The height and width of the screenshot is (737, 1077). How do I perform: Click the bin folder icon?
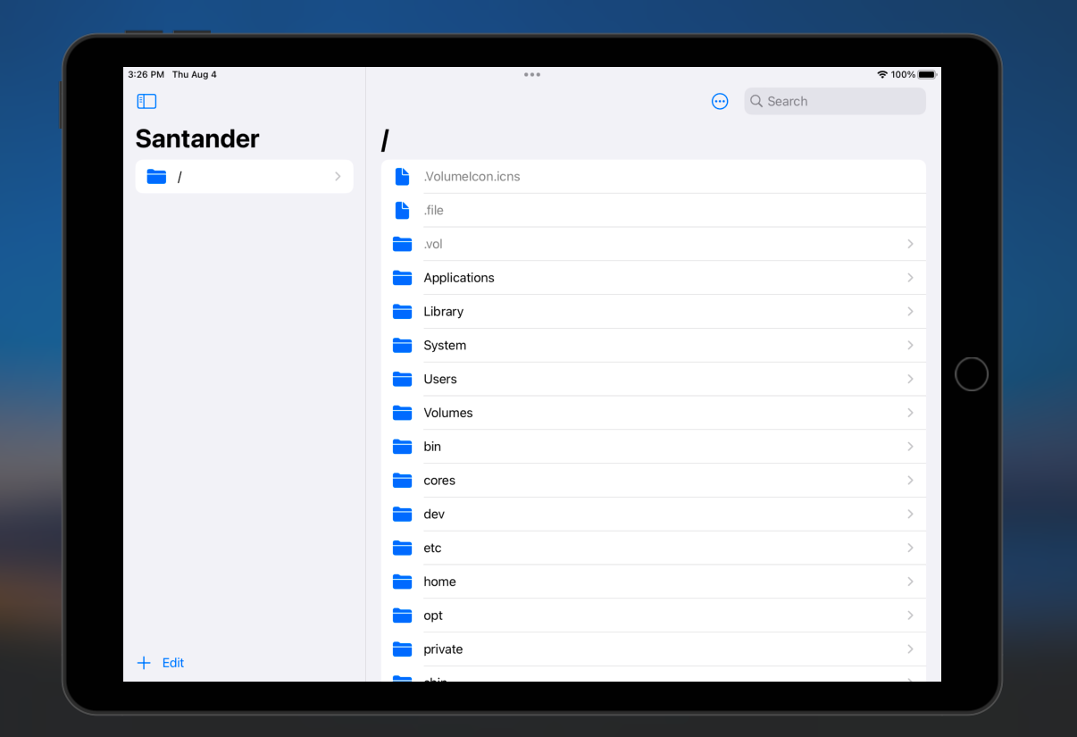(x=403, y=447)
